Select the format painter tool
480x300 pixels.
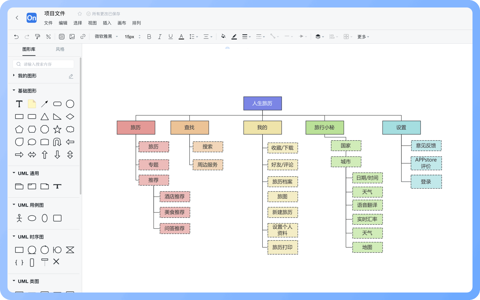[37, 37]
